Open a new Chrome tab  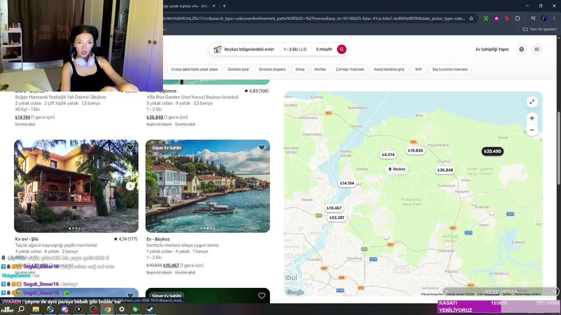224,6
